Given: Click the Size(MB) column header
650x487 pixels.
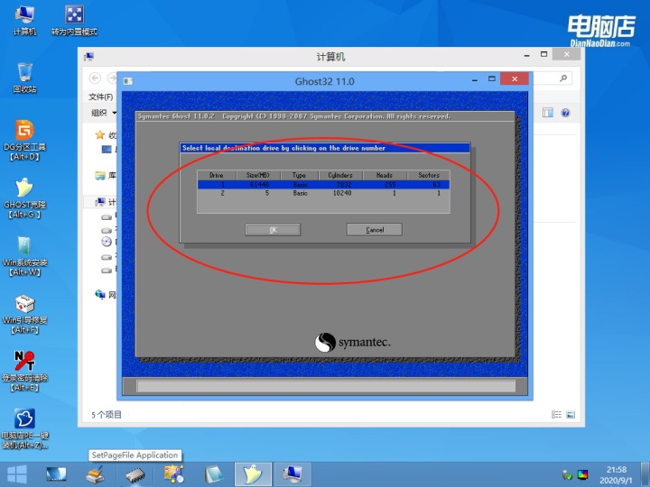Looking at the screenshot, I should coord(258,175).
